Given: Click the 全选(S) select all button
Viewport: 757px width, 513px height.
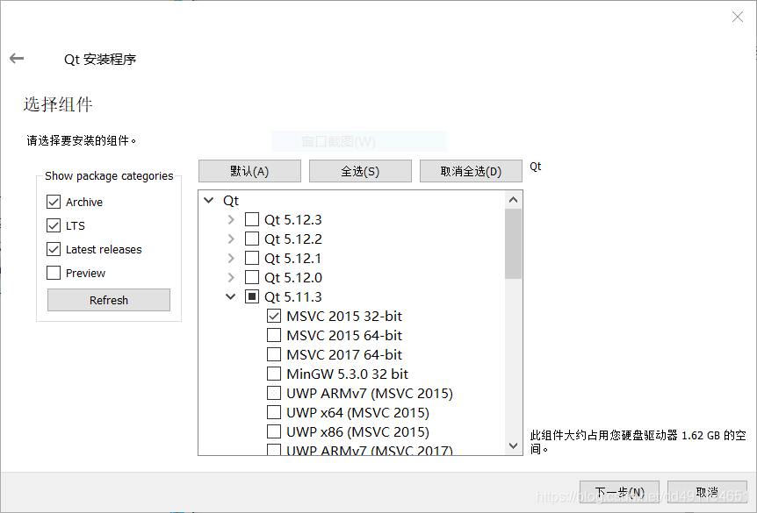Looking at the screenshot, I should (360, 171).
